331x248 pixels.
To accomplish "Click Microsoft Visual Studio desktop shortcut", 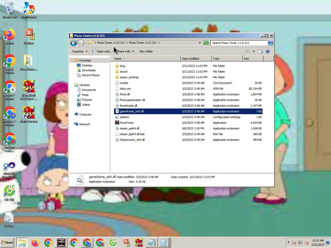I will [9, 170].
